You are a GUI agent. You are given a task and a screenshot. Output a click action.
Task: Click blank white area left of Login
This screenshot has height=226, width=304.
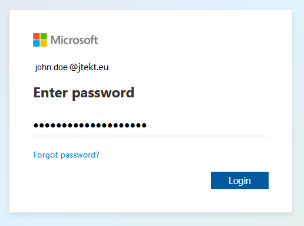click(x=122, y=180)
